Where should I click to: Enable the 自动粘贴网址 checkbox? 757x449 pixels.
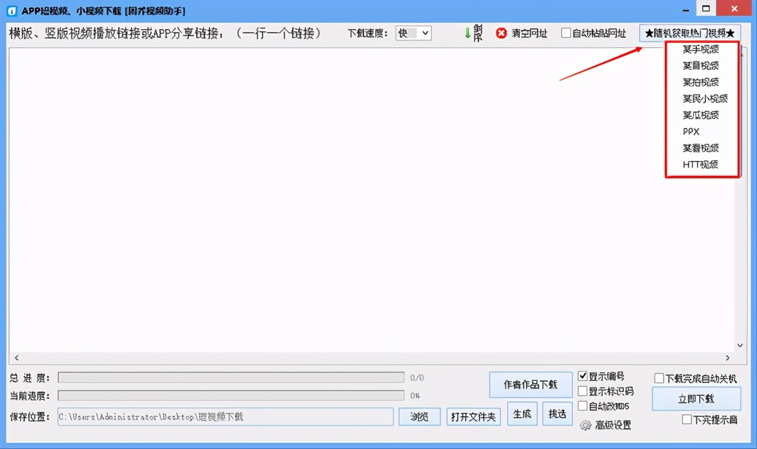[x=565, y=33]
